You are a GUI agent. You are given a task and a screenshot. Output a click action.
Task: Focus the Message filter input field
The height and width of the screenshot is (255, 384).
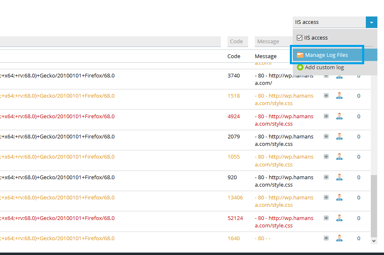tap(273, 42)
